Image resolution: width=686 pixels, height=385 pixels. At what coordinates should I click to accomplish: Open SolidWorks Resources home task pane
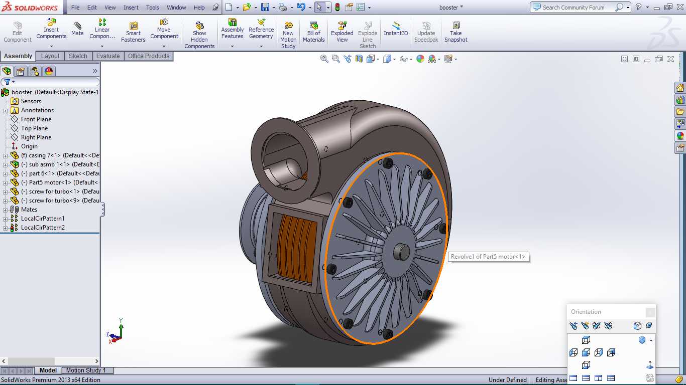[x=680, y=88]
